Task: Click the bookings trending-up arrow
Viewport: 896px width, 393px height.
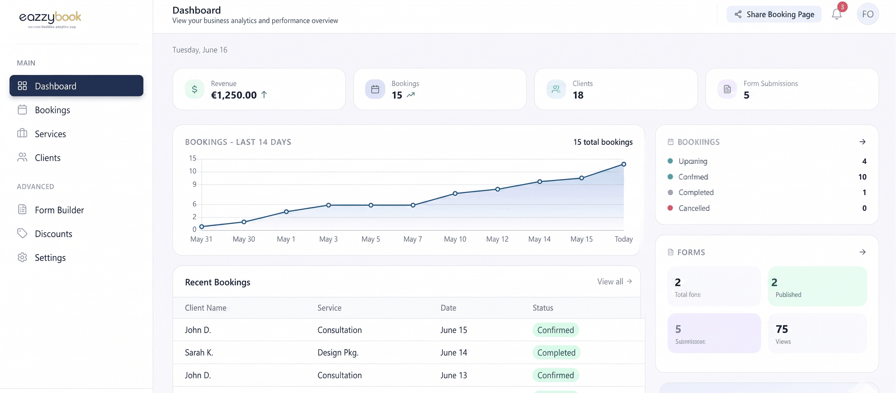Action: [411, 95]
